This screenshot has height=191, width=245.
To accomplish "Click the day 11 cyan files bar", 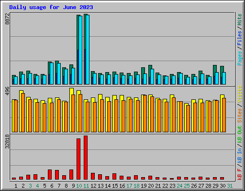I will point(88,50).
